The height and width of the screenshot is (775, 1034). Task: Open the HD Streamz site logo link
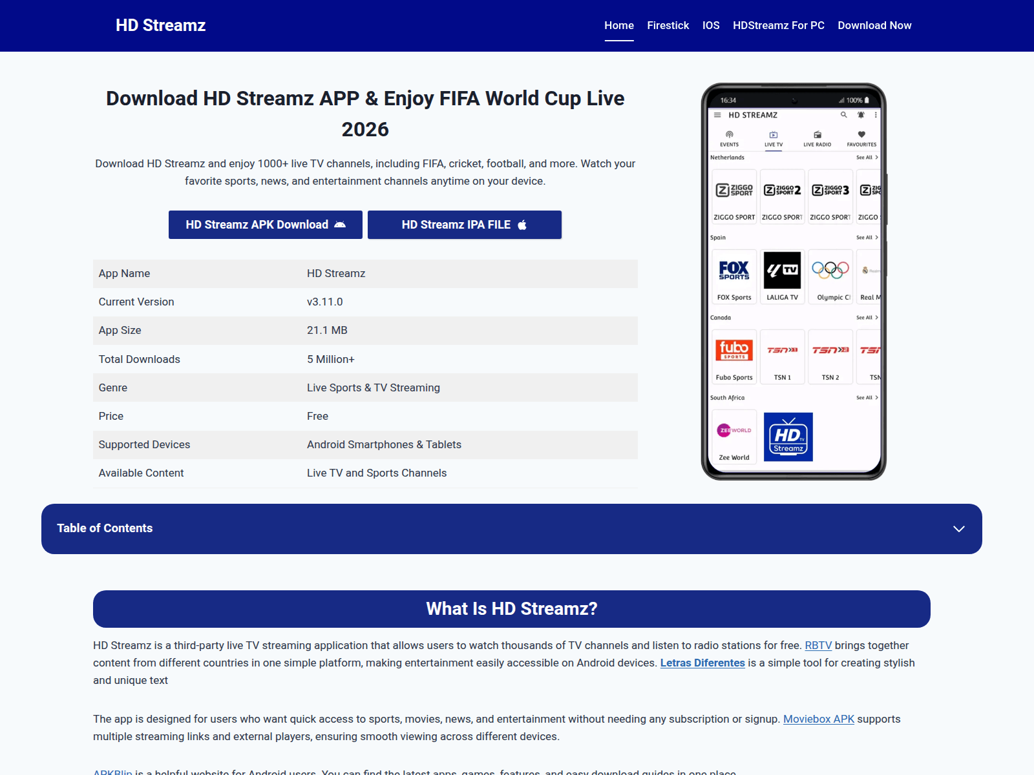coord(160,25)
